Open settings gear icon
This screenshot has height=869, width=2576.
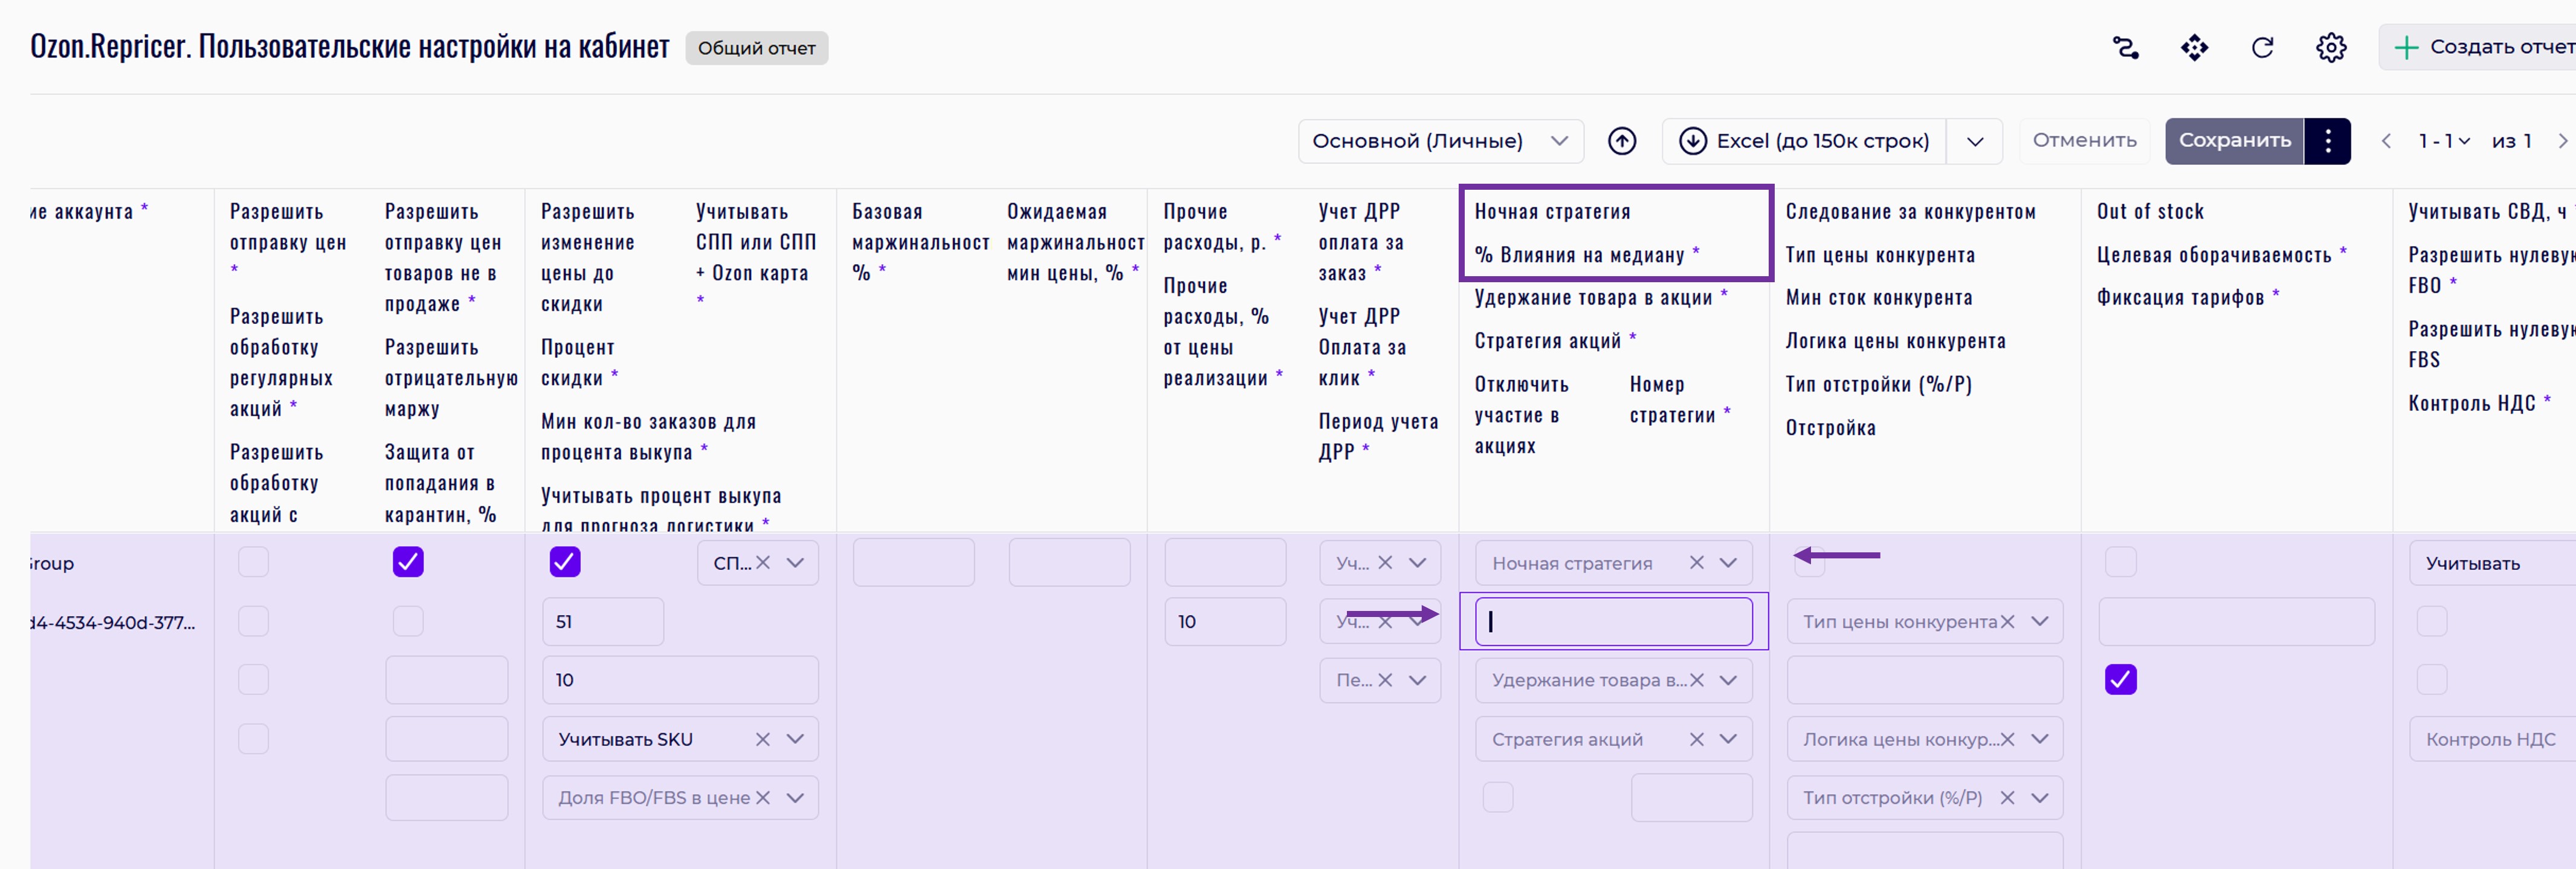[2331, 47]
